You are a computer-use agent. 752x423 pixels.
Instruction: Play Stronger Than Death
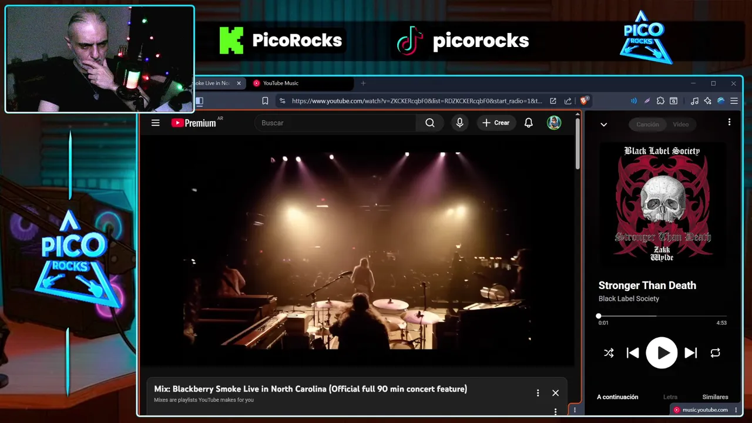[x=662, y=353]
